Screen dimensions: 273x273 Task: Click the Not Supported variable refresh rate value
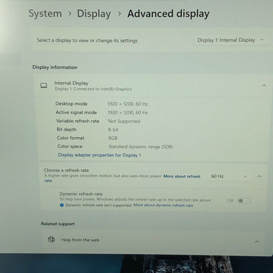[124, 121]
